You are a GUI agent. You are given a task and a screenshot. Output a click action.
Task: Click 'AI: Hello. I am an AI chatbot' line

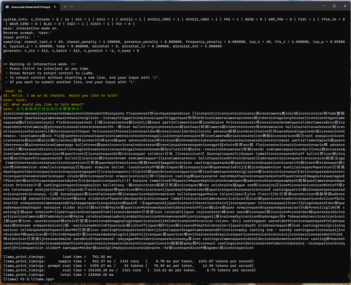pyautogui.click(x=60, y=95)
